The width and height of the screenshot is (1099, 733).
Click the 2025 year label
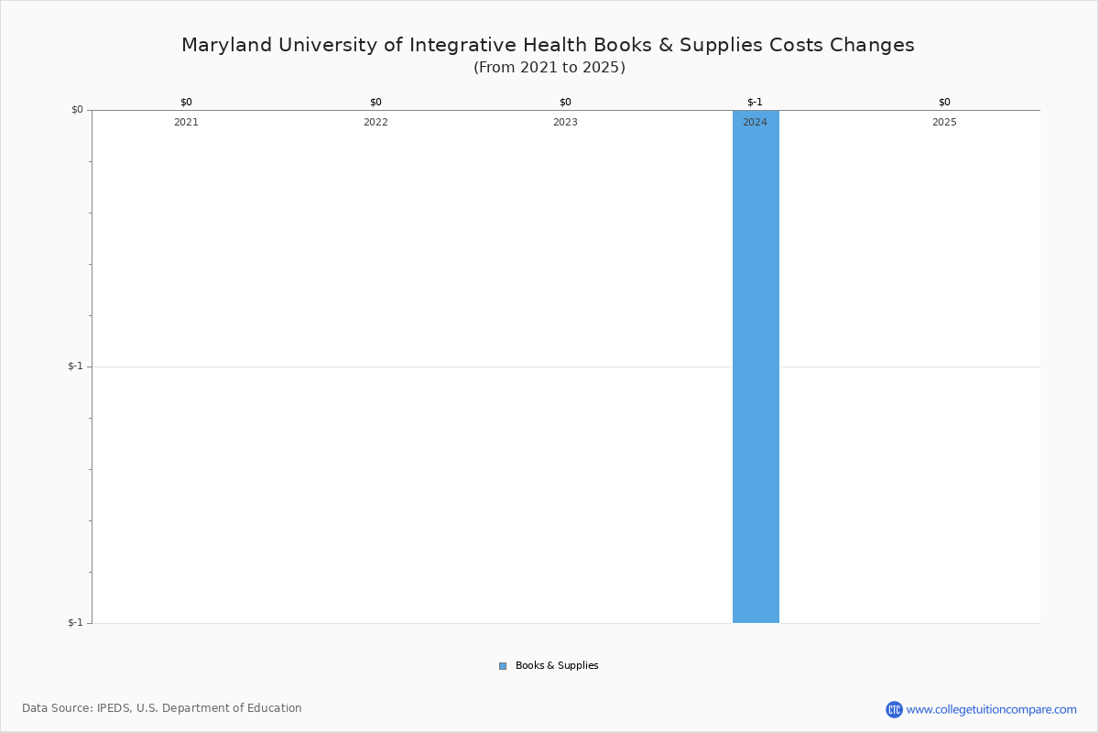(x=944, y=121)
